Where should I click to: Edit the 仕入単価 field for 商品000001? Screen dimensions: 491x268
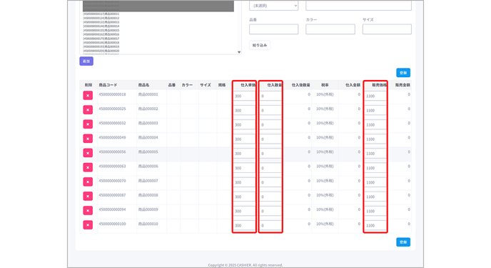tap(244, 96)
